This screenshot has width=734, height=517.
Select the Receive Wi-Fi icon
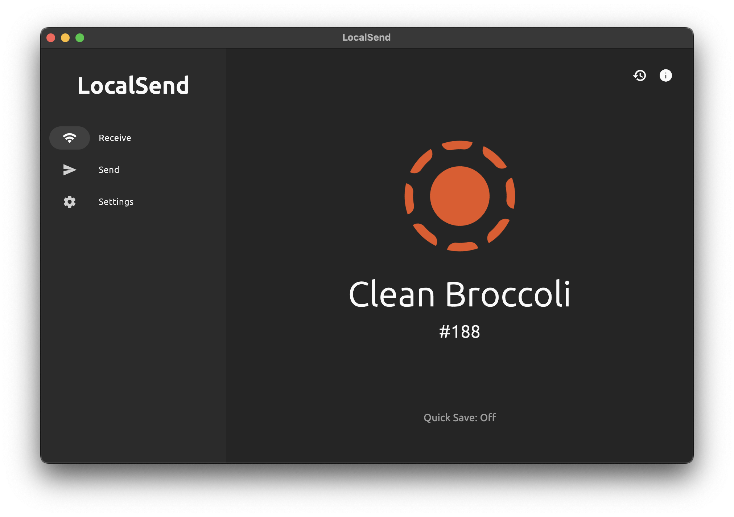pyautogui.click(x=70, y=138)
